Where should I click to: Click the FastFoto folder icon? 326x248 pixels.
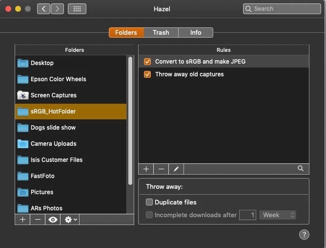pos(23,176)
